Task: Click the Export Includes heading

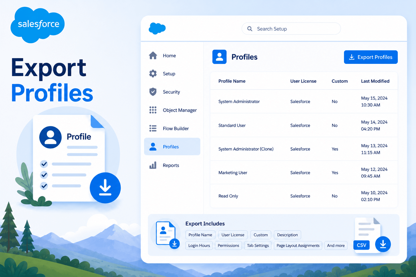Action: [205, 224]
